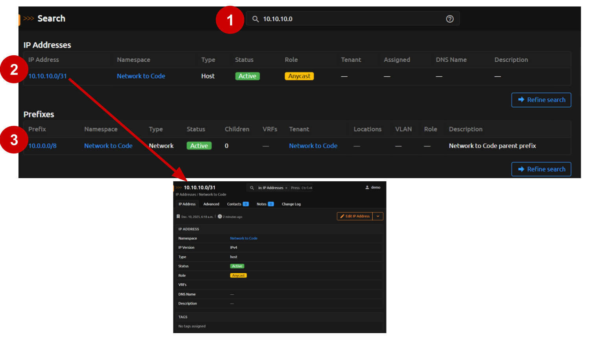Click the magnifier icon in the top search bar
The height and width of the screenshot is (339, 604).
256,19
